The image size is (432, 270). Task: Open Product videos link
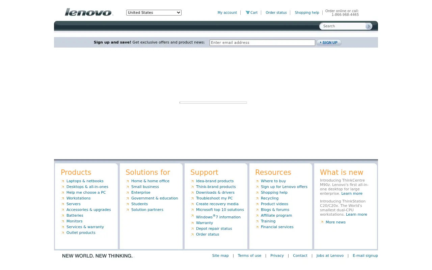click(x=274, y=204)
